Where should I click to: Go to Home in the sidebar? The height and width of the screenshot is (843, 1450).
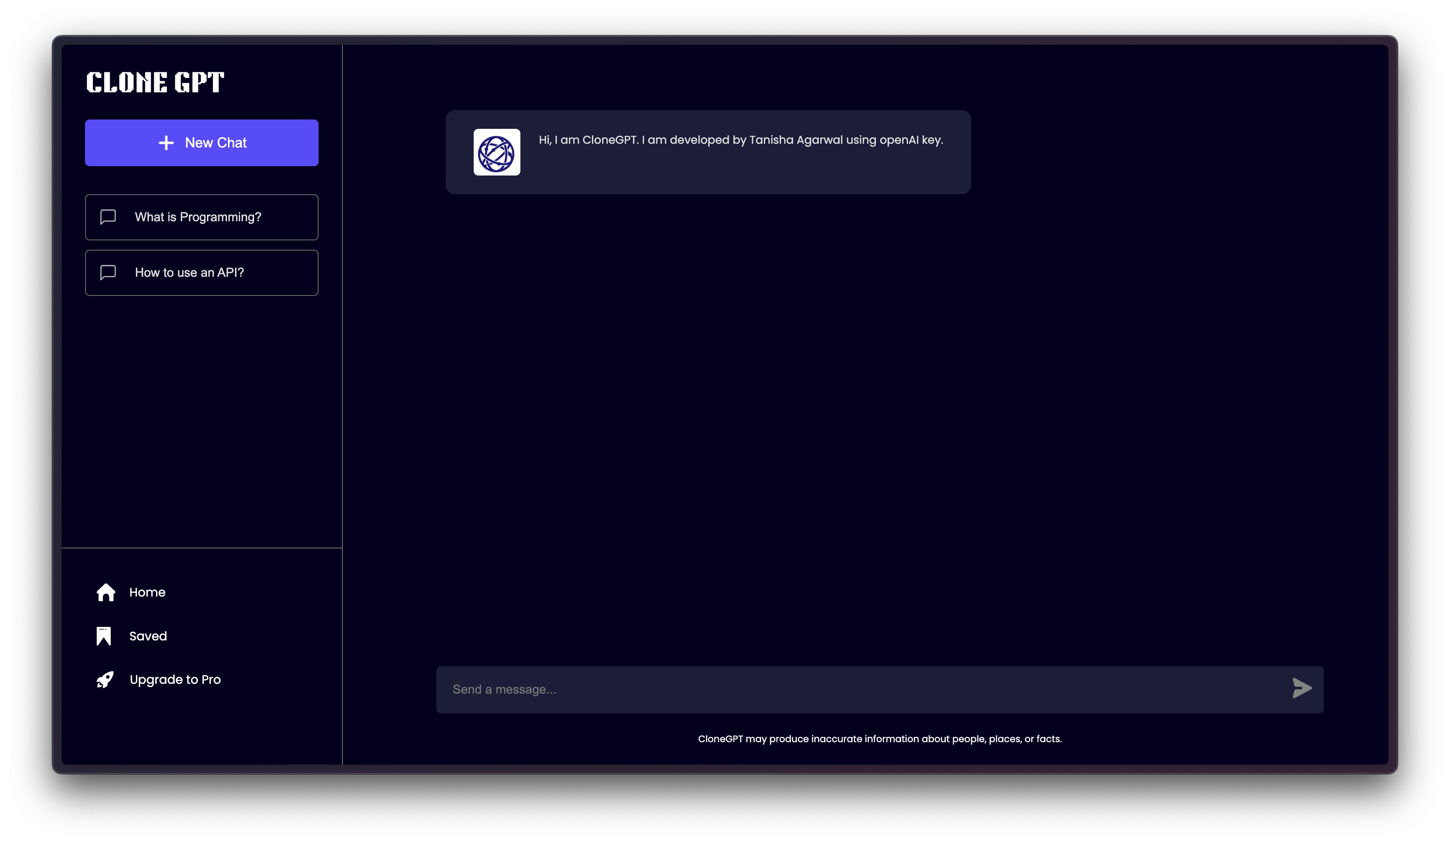click(x=147, y=592)
